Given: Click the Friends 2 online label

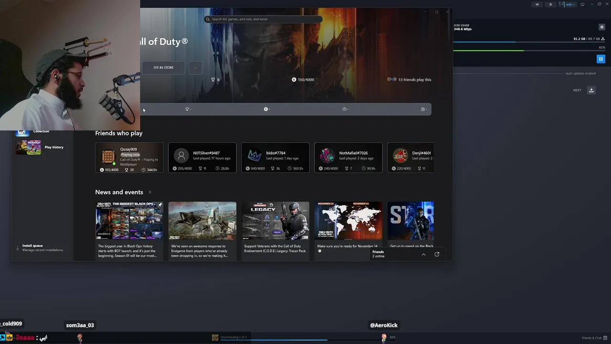Looking at the screenshot, I should click(379, 254).
